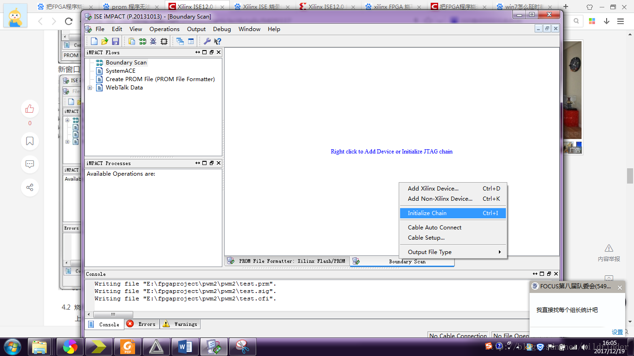Close the iMPACT Processes panel

pos(219,163)
